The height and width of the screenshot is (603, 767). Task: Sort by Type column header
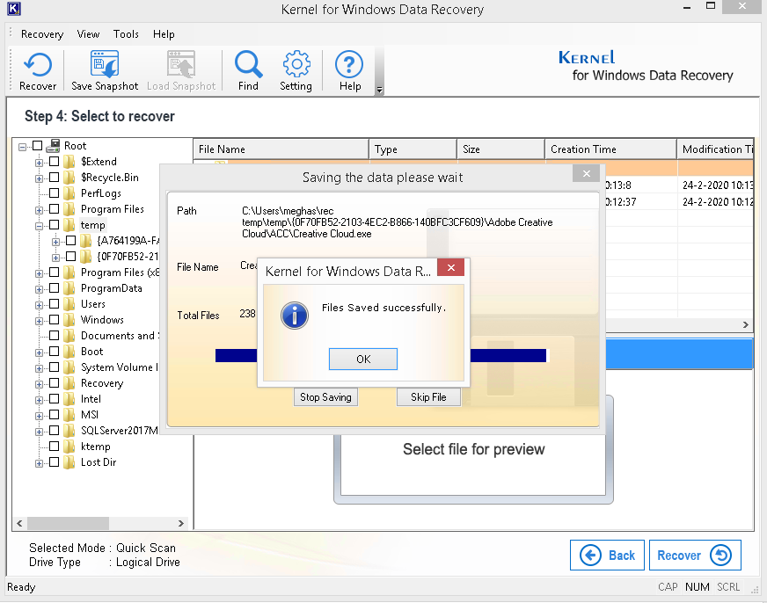(413, 149)
